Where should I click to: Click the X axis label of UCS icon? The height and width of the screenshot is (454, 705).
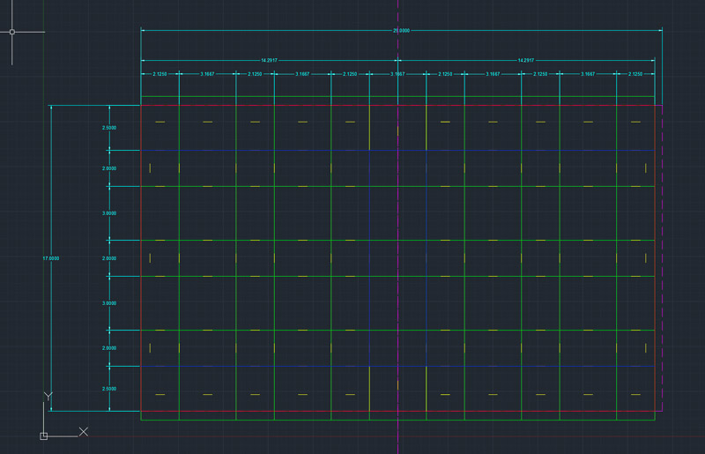(83, 431)
